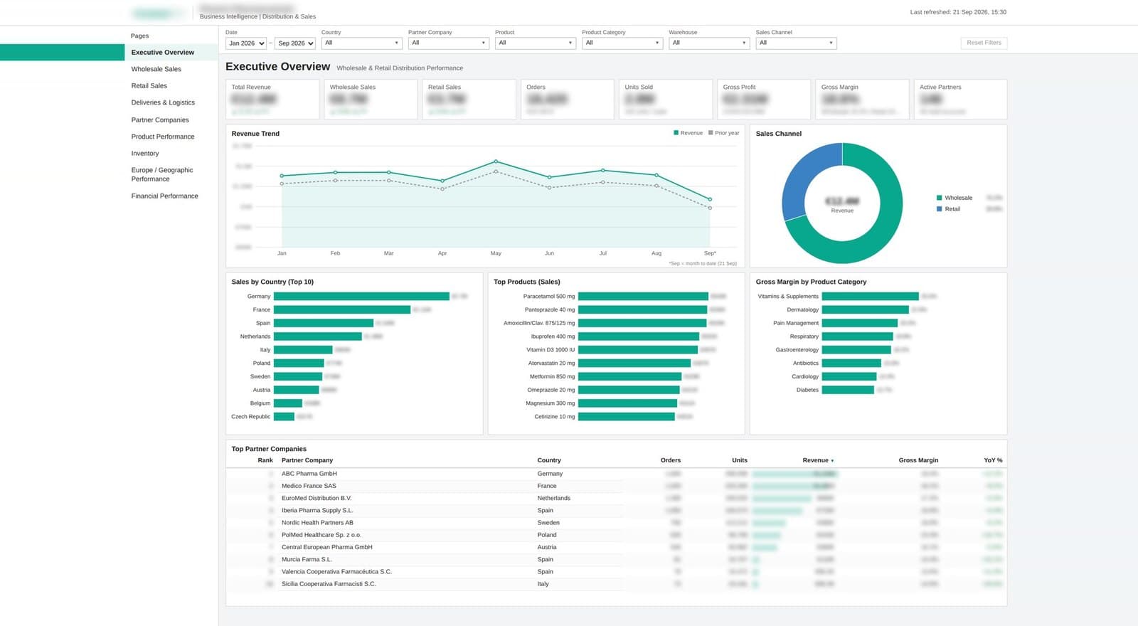1138x626 pixels.
Task: Click the Retail legend item
Action: click(948, 209)
